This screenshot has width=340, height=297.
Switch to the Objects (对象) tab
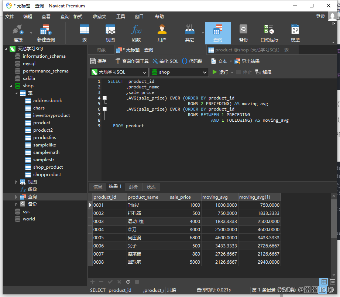pos(101,50)
